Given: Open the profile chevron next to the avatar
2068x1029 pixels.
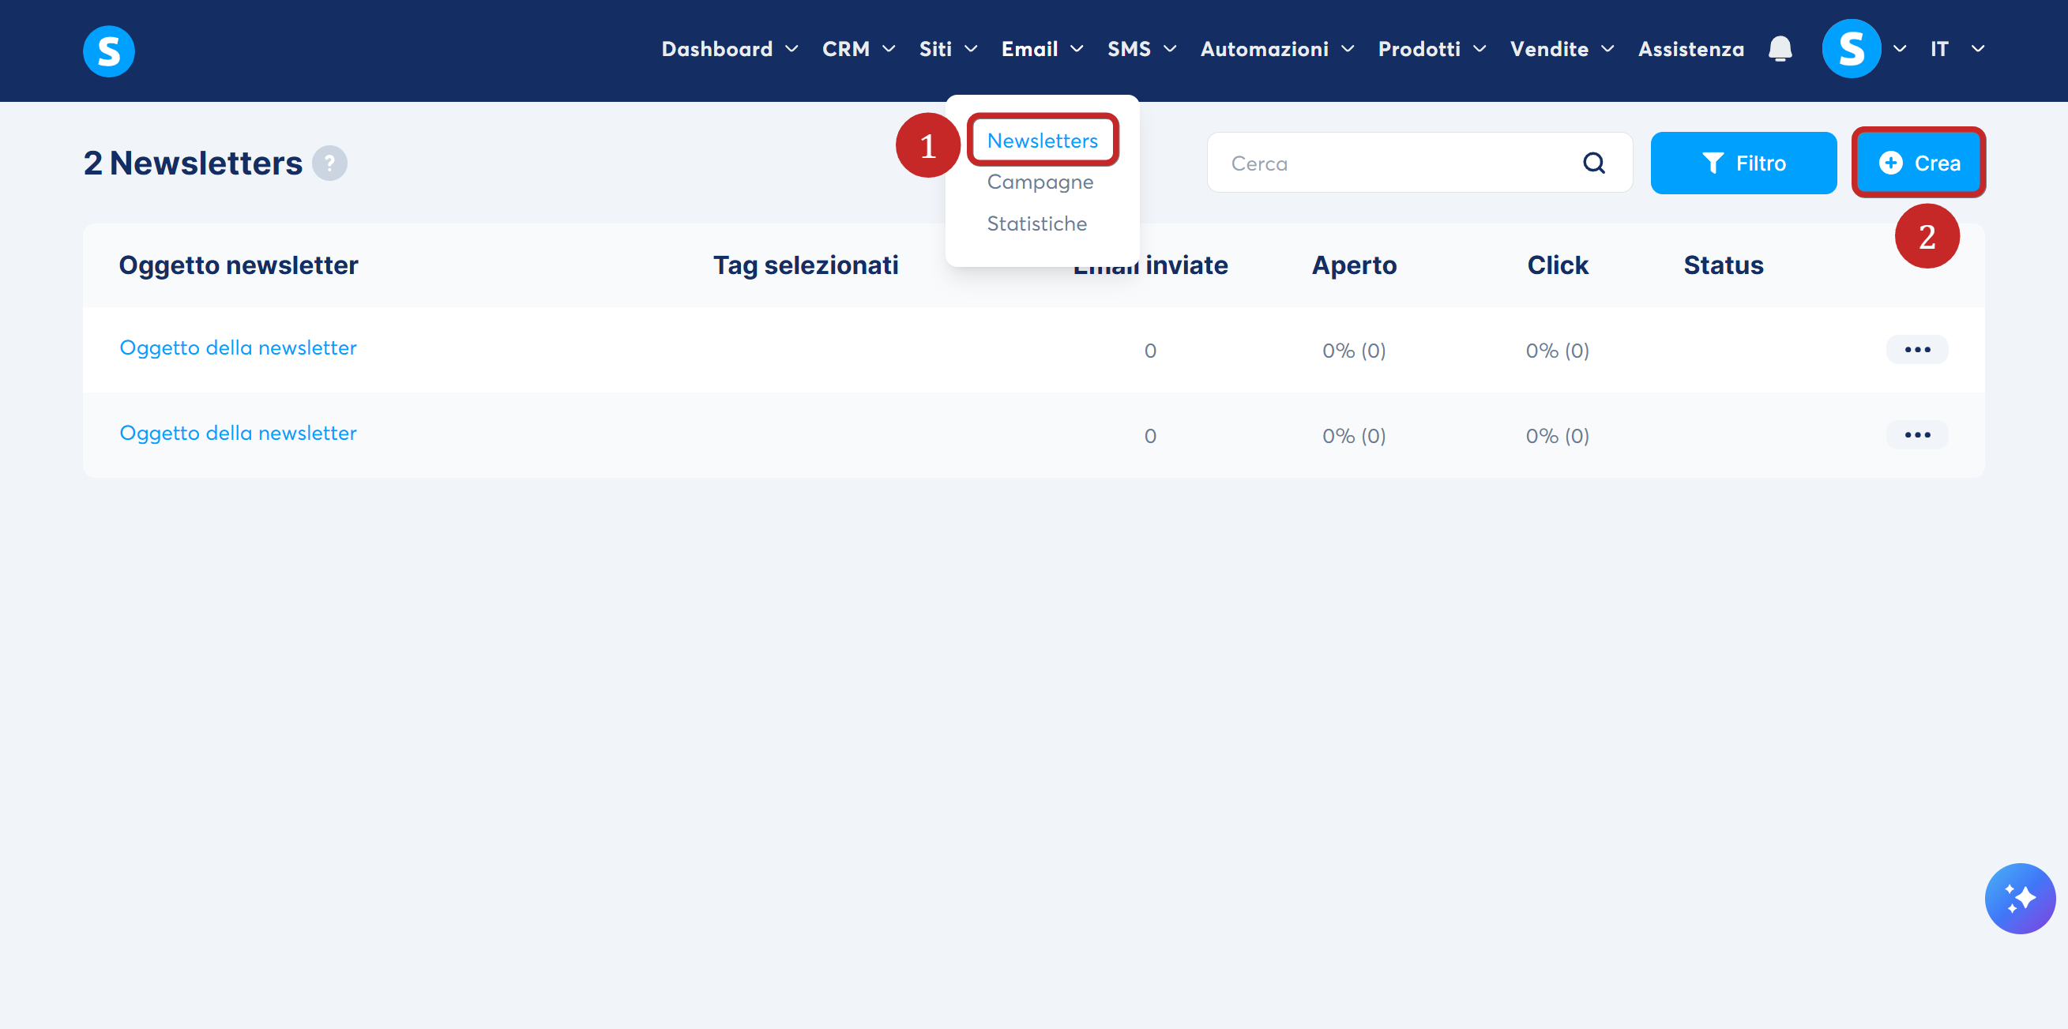Looking at the screenshot, I should [x=1899, y=49].
